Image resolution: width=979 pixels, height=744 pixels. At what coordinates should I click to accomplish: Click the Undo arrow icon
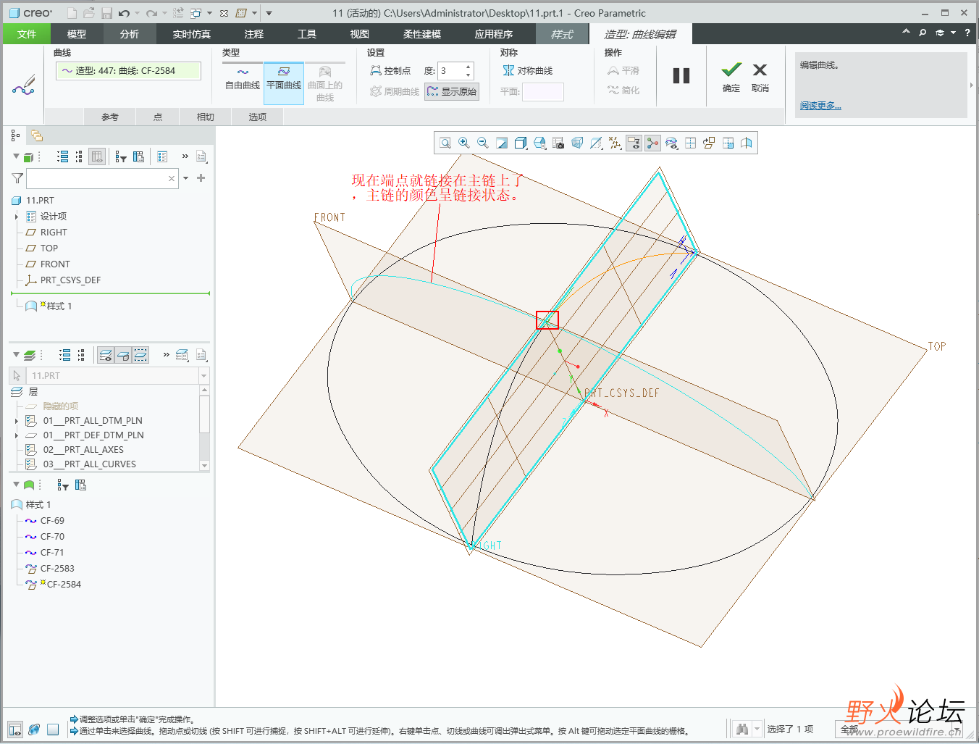pos(125,13)
